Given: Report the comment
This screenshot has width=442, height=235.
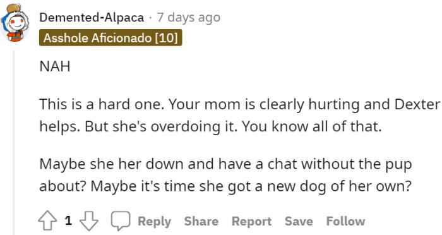Looking at the screenshot, I should point(251,222).
